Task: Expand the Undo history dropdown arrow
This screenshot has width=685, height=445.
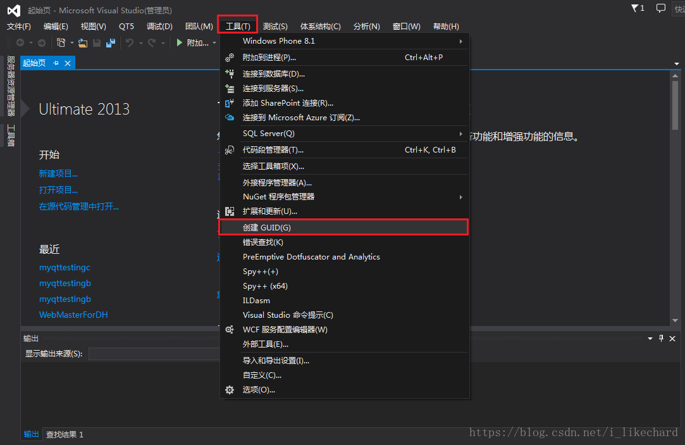Action: pyautogui.click(x=140, y=43)
